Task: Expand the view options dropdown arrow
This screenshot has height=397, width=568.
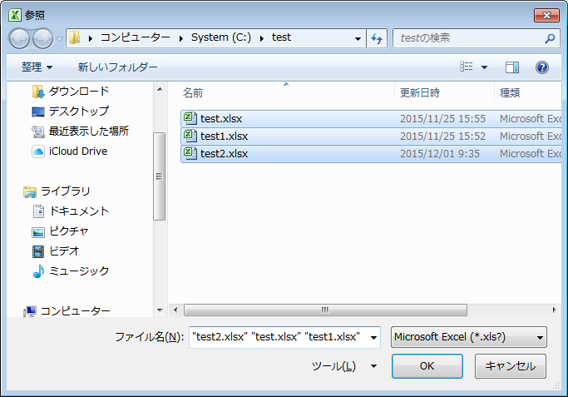Action: point(485,67)
